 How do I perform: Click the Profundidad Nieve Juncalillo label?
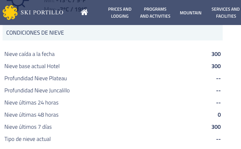click(x=37, y=91)
